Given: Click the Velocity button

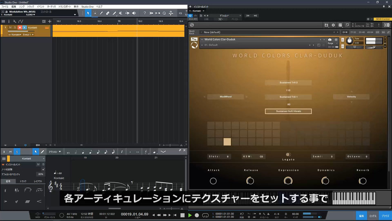Looking at the screenshot, I should pyautogui.click(x=351, y=97).
